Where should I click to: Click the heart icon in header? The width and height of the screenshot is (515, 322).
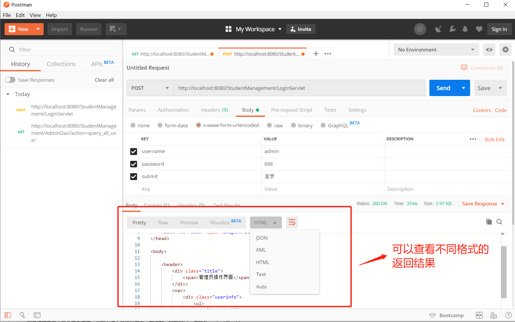click(x=479, y=29)
